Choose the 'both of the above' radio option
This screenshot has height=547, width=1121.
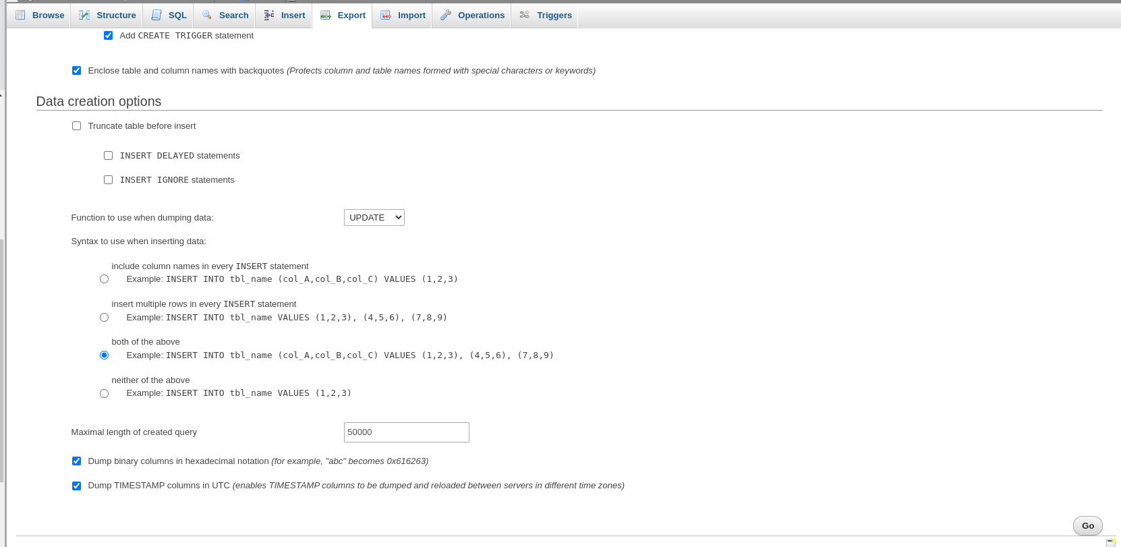(x=104, y=355)
